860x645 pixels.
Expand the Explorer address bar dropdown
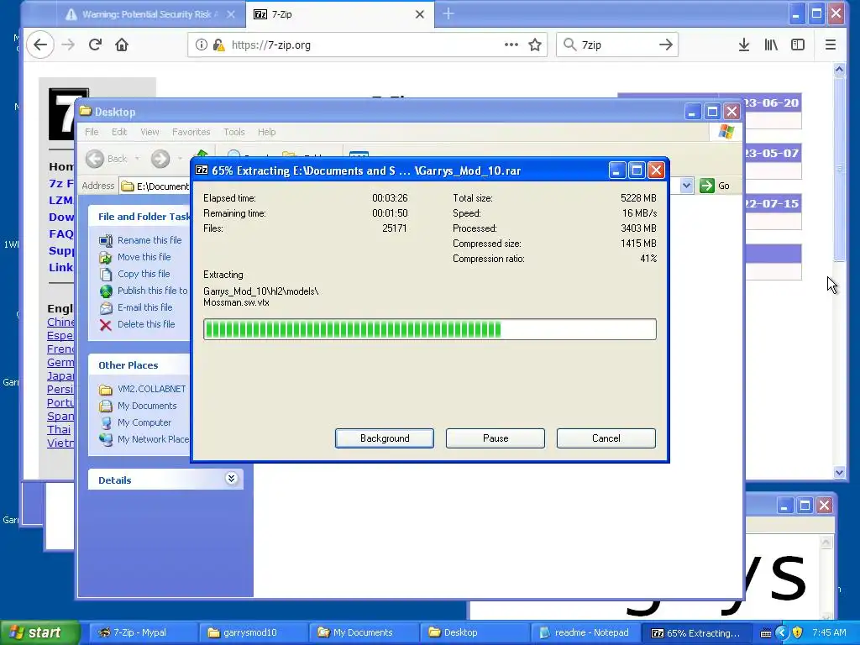[686, 186]
